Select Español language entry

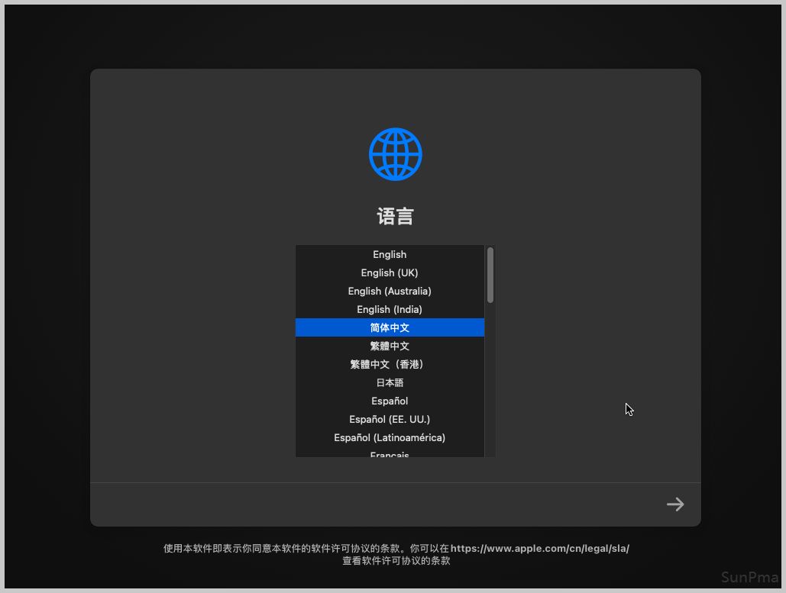[x=390, y=401]
